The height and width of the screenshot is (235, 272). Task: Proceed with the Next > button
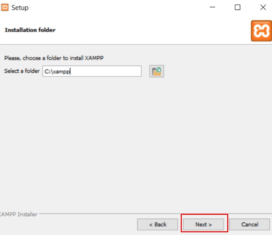click(x=204, y=224)
